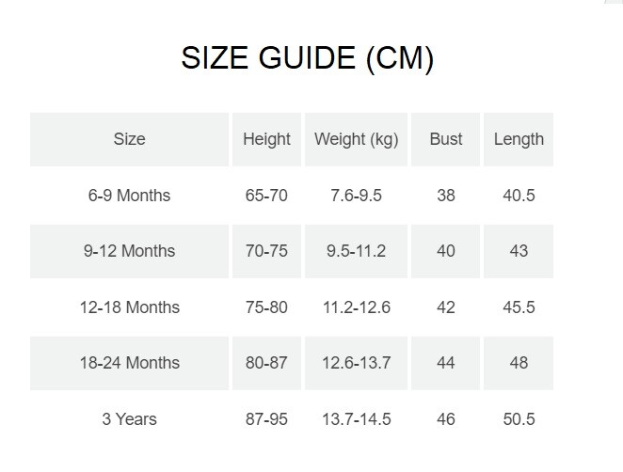Select the 65-70 height value

coord(266,196)
